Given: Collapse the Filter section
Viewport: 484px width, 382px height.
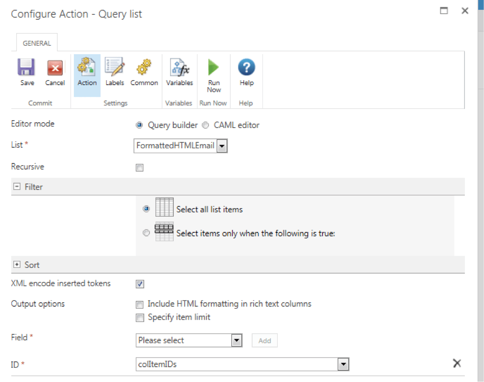Looking at the screenshot, I should point(17,187).
